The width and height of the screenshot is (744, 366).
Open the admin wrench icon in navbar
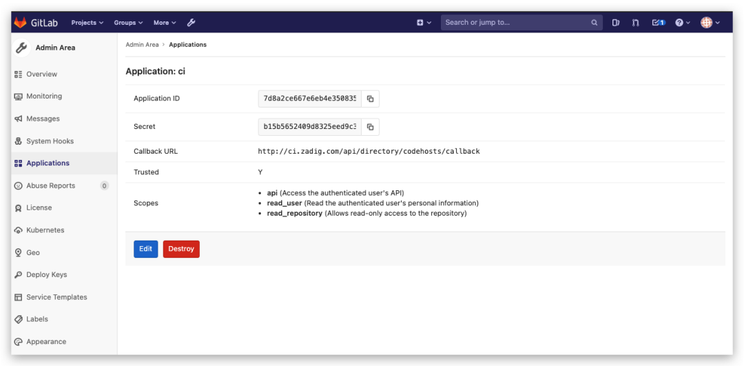click(x=192, y=22)
